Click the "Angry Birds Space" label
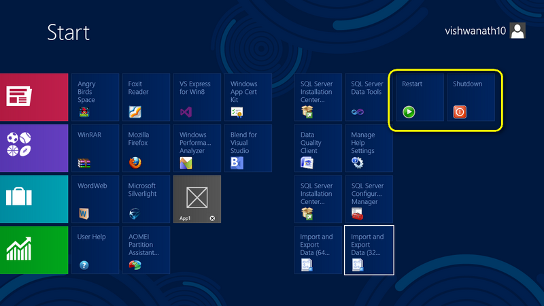544x306 pixels. click(86, 92)
